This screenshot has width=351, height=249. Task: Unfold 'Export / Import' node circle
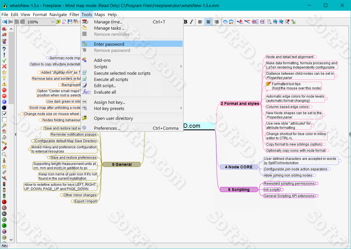coord(72,201)
